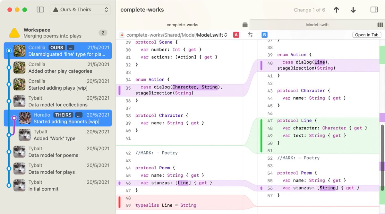
Task: Expand the Model.swift file path dropdown
Action: [226, 35]
